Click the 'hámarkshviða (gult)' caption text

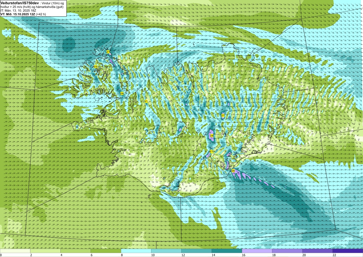[x=50, y=7]
